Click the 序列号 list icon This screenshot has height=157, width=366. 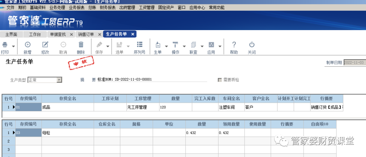[x=140, y=44]
